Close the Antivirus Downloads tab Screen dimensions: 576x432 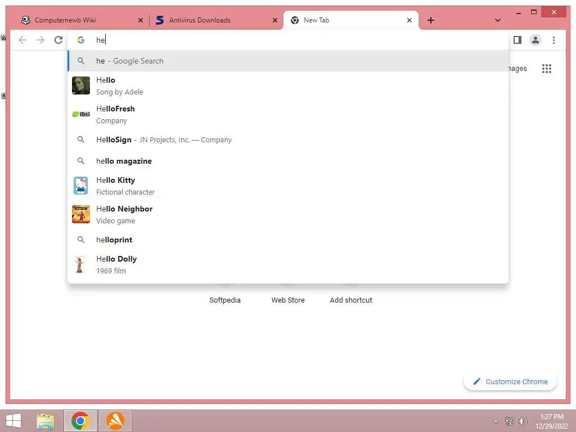tap(274, 20)
